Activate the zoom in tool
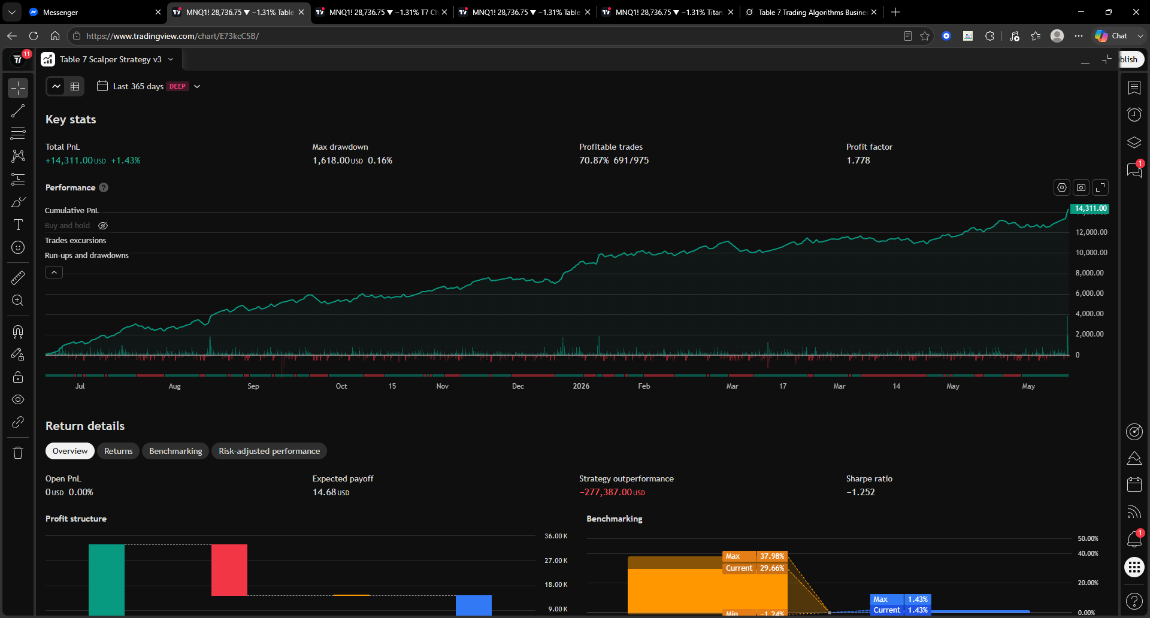Viewport: 1150px width, 618px height. pos(18,301)
